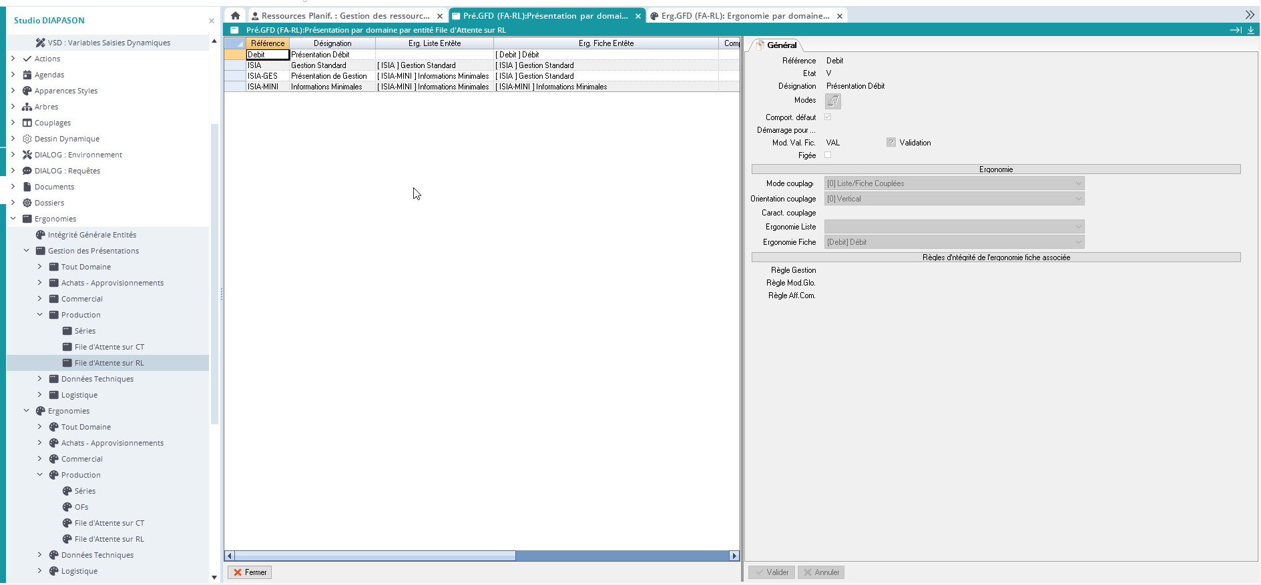1261x585 pixels.
Task: Switch to Erg.GFD (FA-RL) Ergonomie tab
Action: [x=745, y=15]
